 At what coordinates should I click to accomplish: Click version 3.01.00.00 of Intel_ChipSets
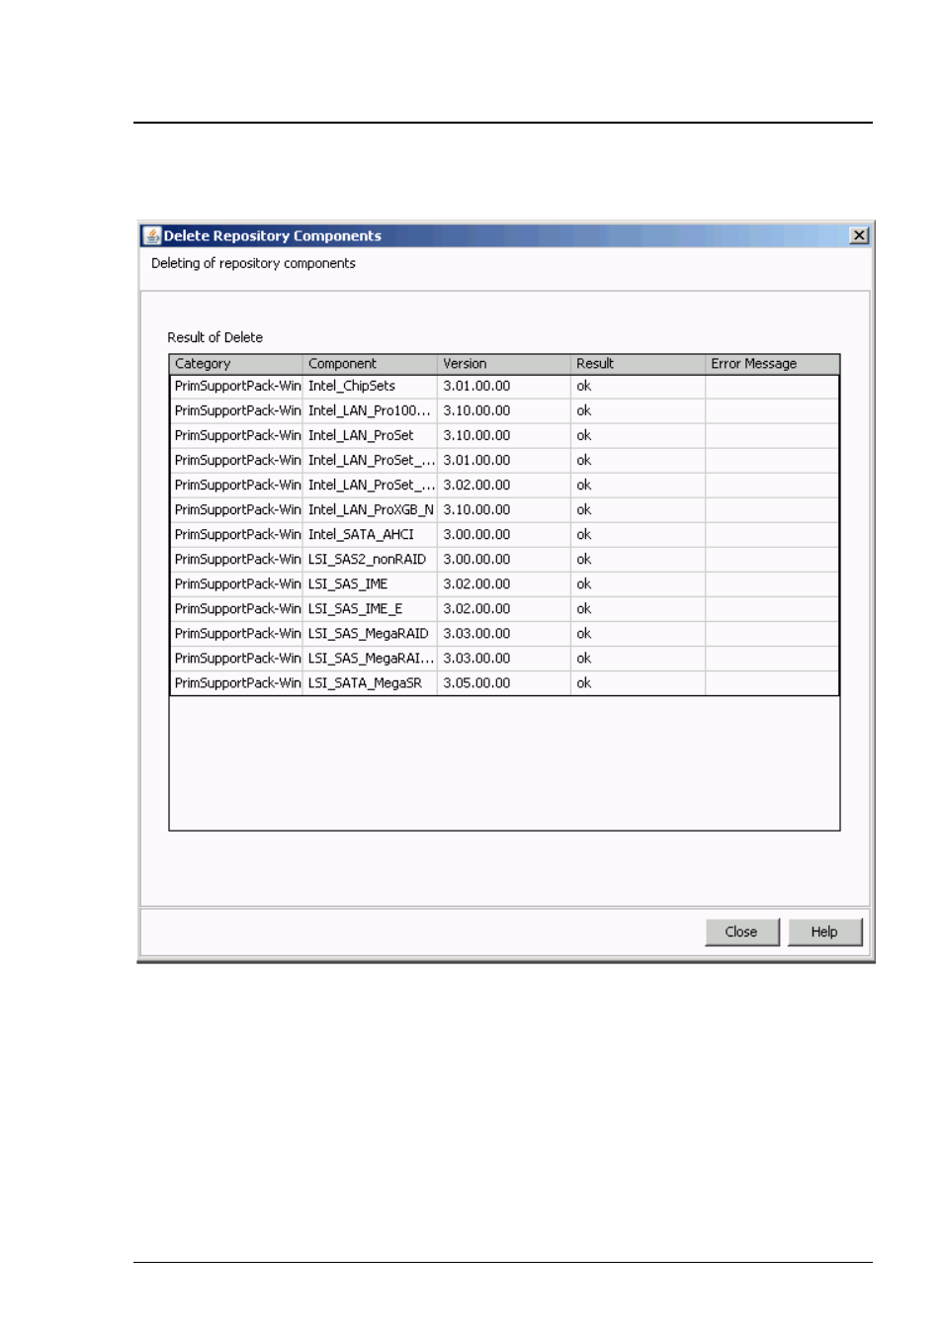tap(504, 386)
